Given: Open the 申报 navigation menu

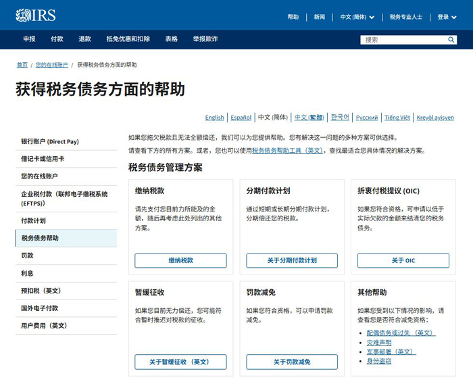Looking at the screenshot, I should pos(29,39).
